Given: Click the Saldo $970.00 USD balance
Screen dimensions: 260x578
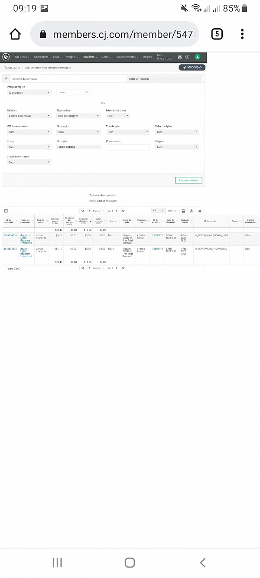Looking at the screenshot, I should point(165,57).
